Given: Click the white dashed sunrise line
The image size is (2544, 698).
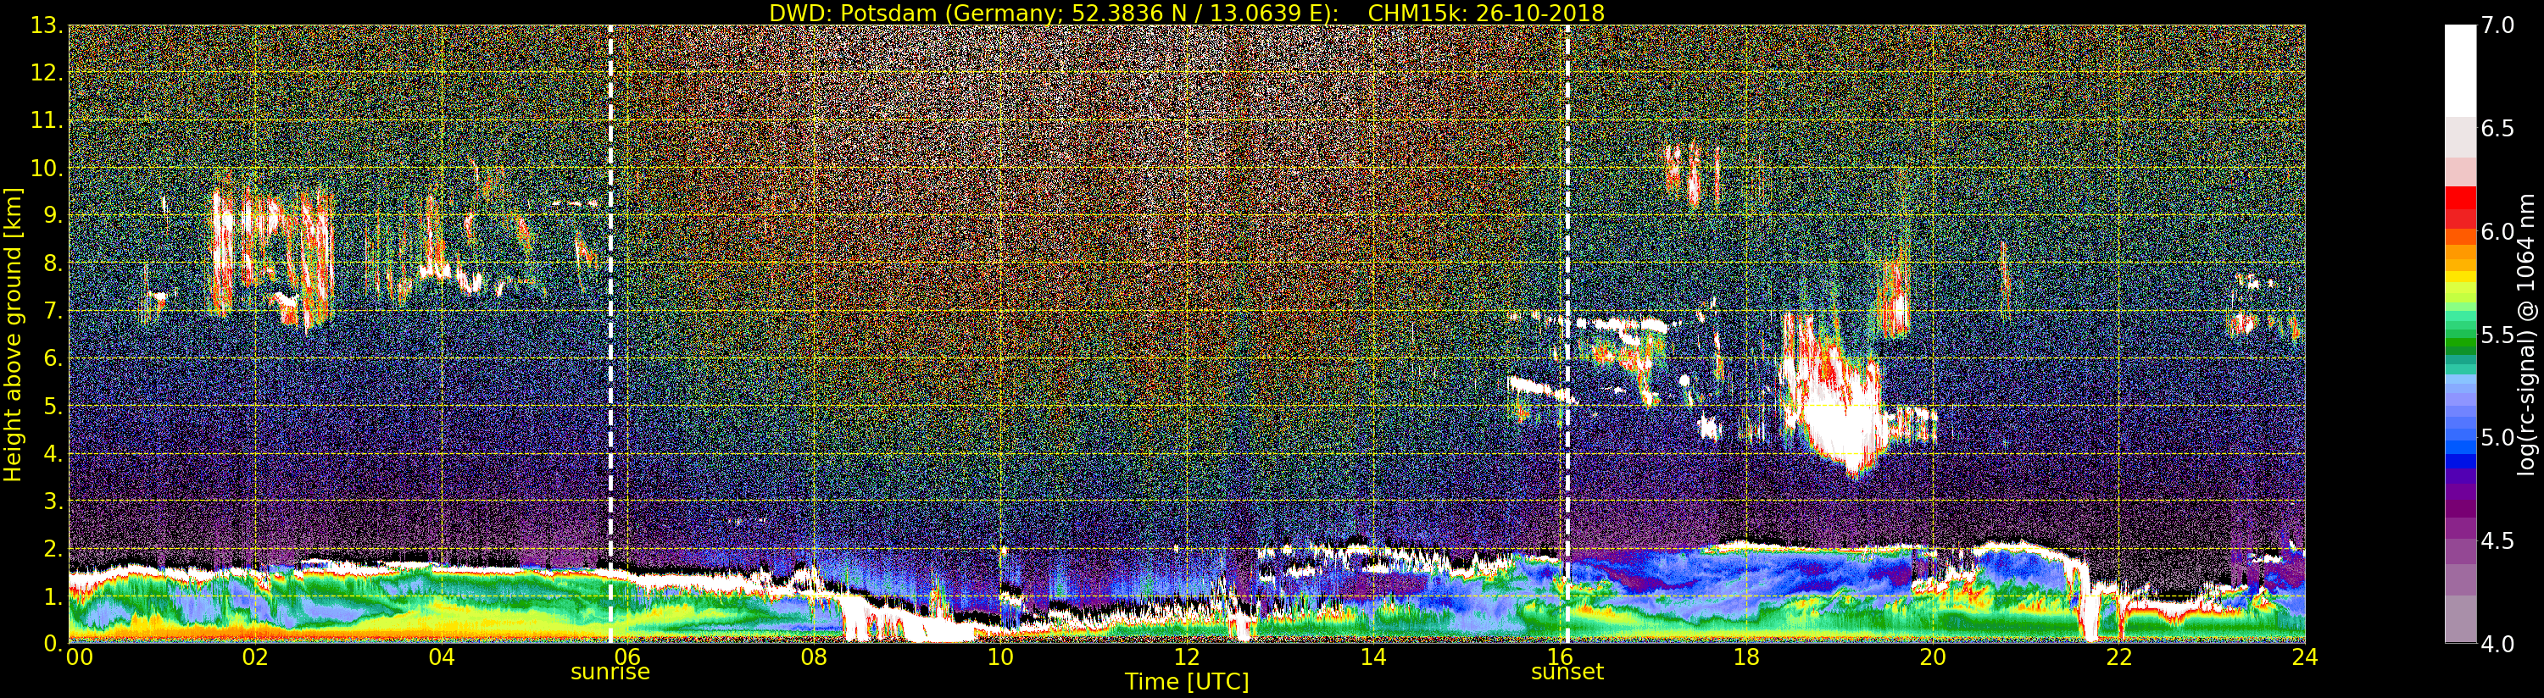Looking at the screenshot, I should (610, 334).
